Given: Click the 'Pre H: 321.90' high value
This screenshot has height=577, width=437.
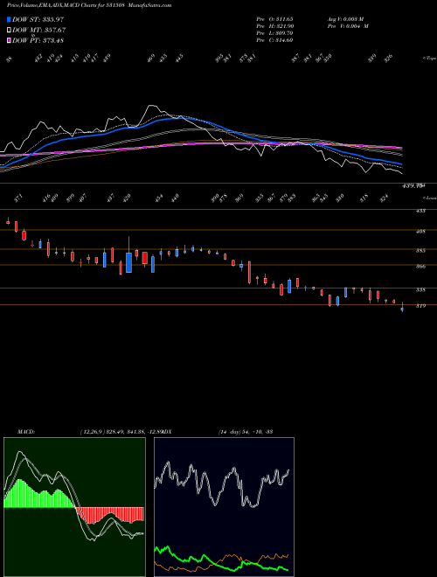Looking at the screenshot, I should [274, 26].
